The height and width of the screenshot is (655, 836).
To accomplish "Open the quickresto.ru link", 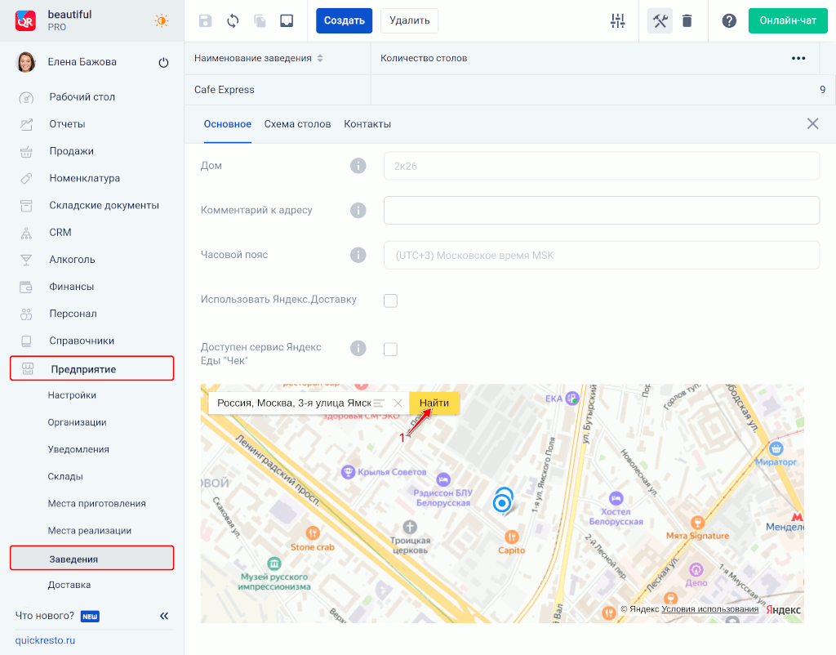I will pyautogui.click(x=46, y=640).
